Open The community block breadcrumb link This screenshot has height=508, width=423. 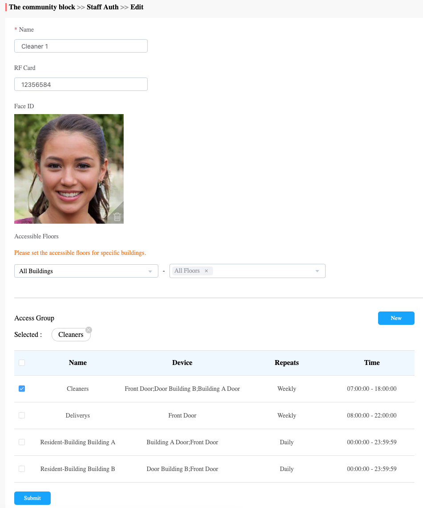(42, 7)
